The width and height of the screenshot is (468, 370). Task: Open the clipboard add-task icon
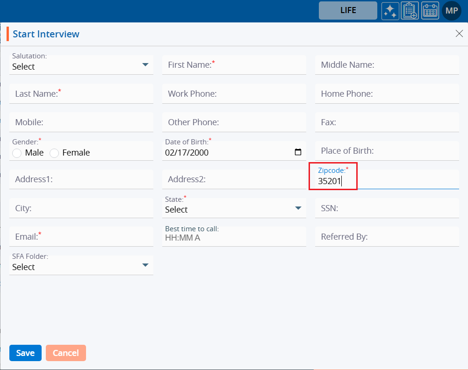[410, 11]
